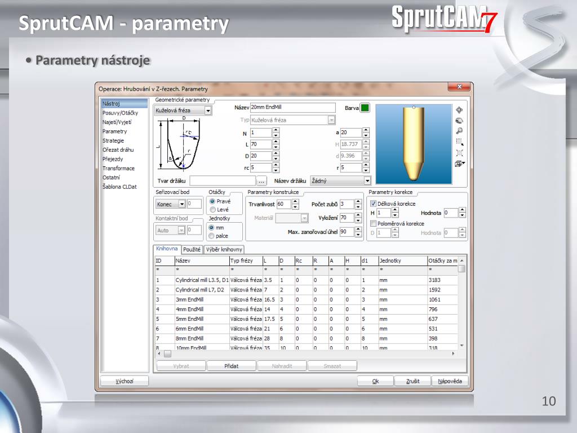The height and width of the screenshot is (433, 577).
Task: Click the table's horizontal scrollbar thumb
Action: click(167, 354)
